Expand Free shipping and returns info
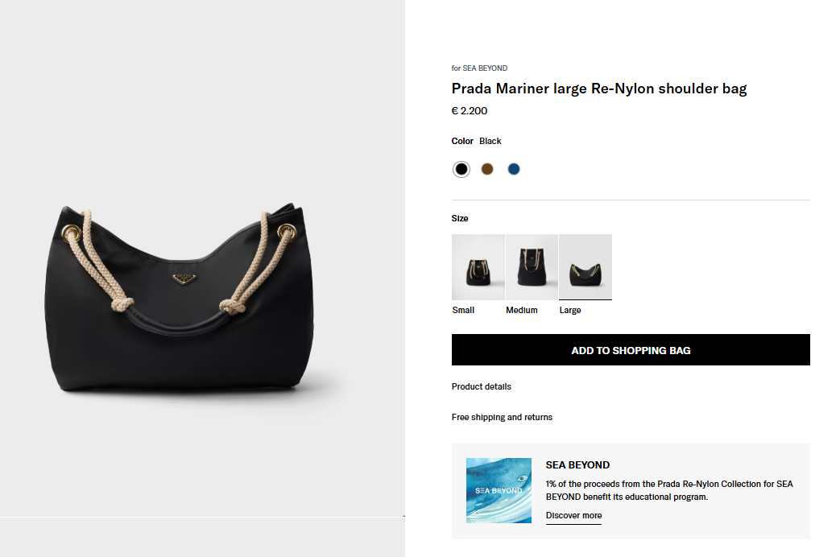This screenshot has height=557, width=840. pyautogui.click(x=502, y=417)
